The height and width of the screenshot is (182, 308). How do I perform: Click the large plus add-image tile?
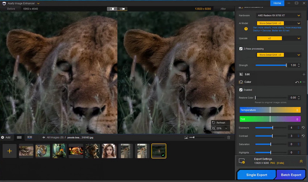coord(9,151)
